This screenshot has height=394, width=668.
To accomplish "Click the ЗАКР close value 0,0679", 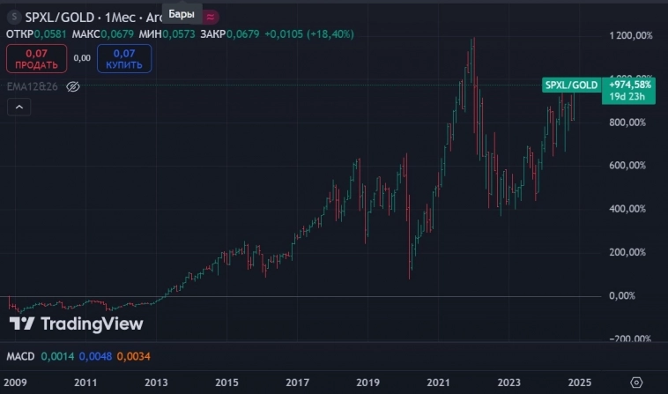I will [x=243, y=34].
